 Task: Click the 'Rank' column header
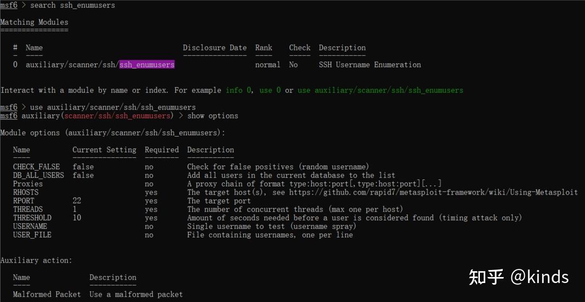click(x=264, y=48)
